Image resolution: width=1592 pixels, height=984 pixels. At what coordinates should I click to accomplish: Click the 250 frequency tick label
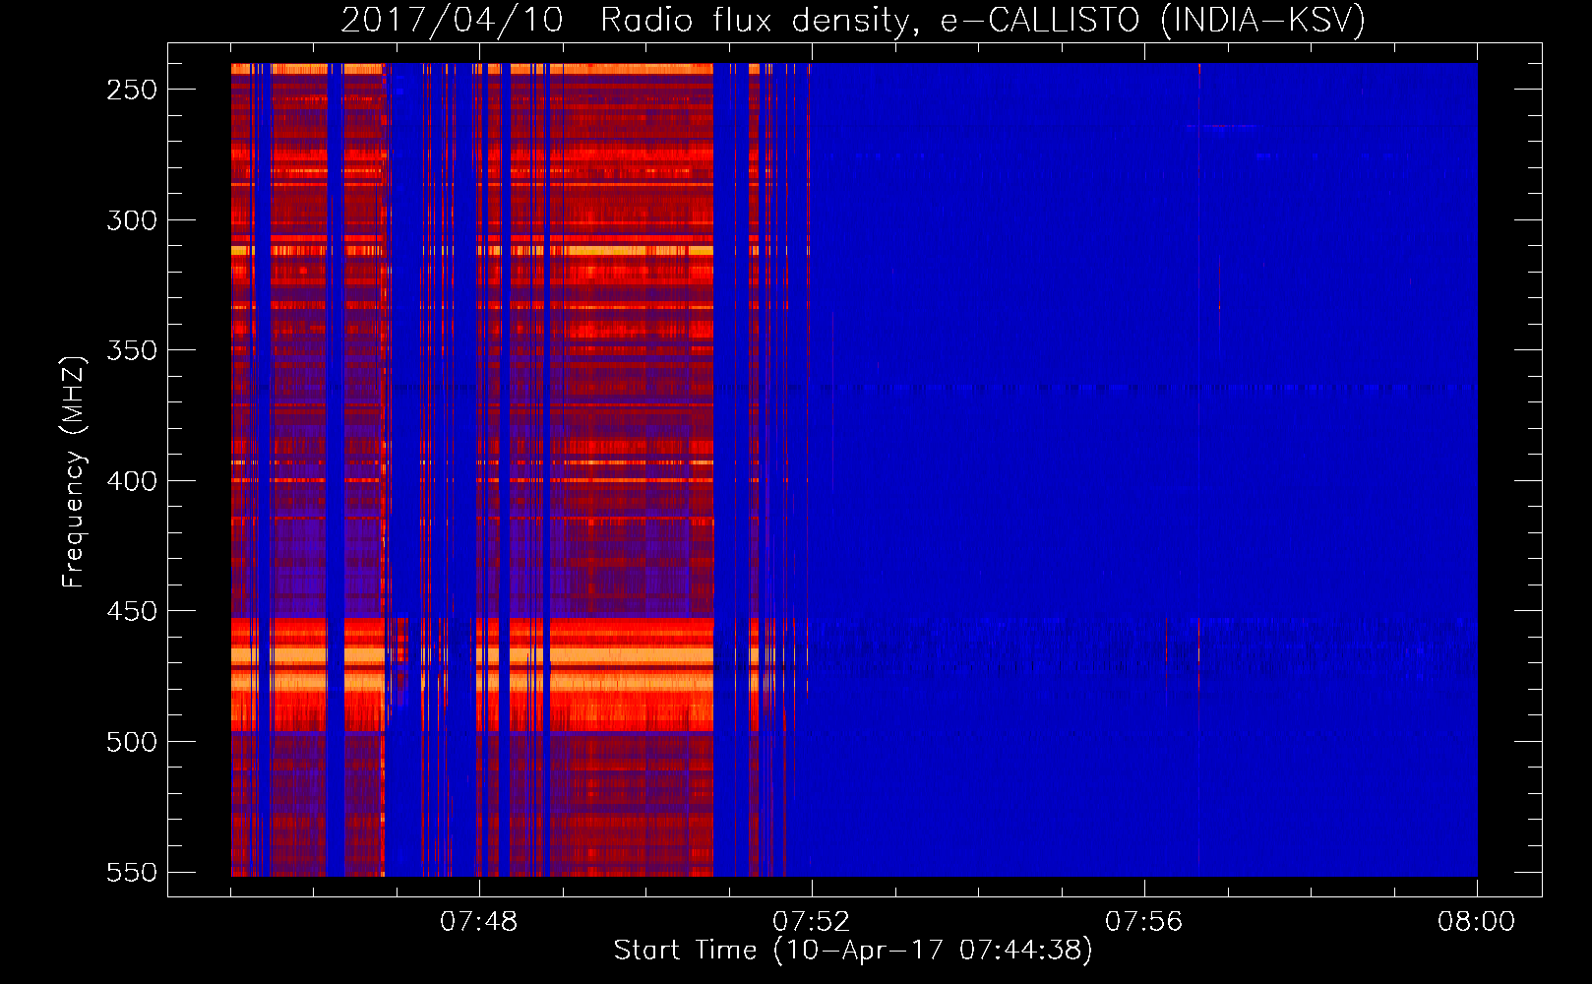point(132,90)
